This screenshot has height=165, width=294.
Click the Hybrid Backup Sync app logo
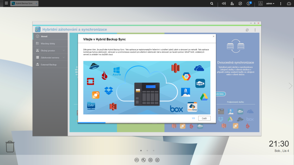point(38,29)
